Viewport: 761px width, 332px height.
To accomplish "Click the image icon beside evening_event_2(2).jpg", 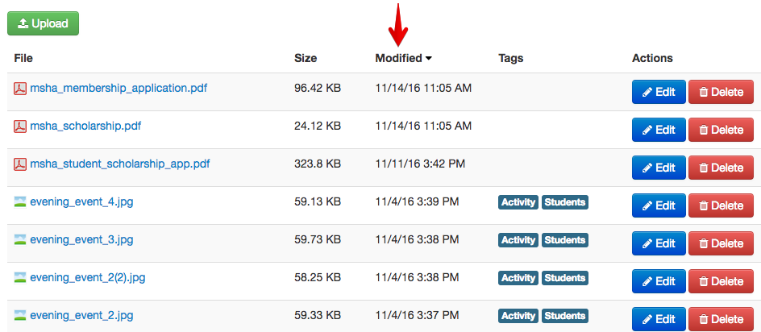I will tap(21, 278).
